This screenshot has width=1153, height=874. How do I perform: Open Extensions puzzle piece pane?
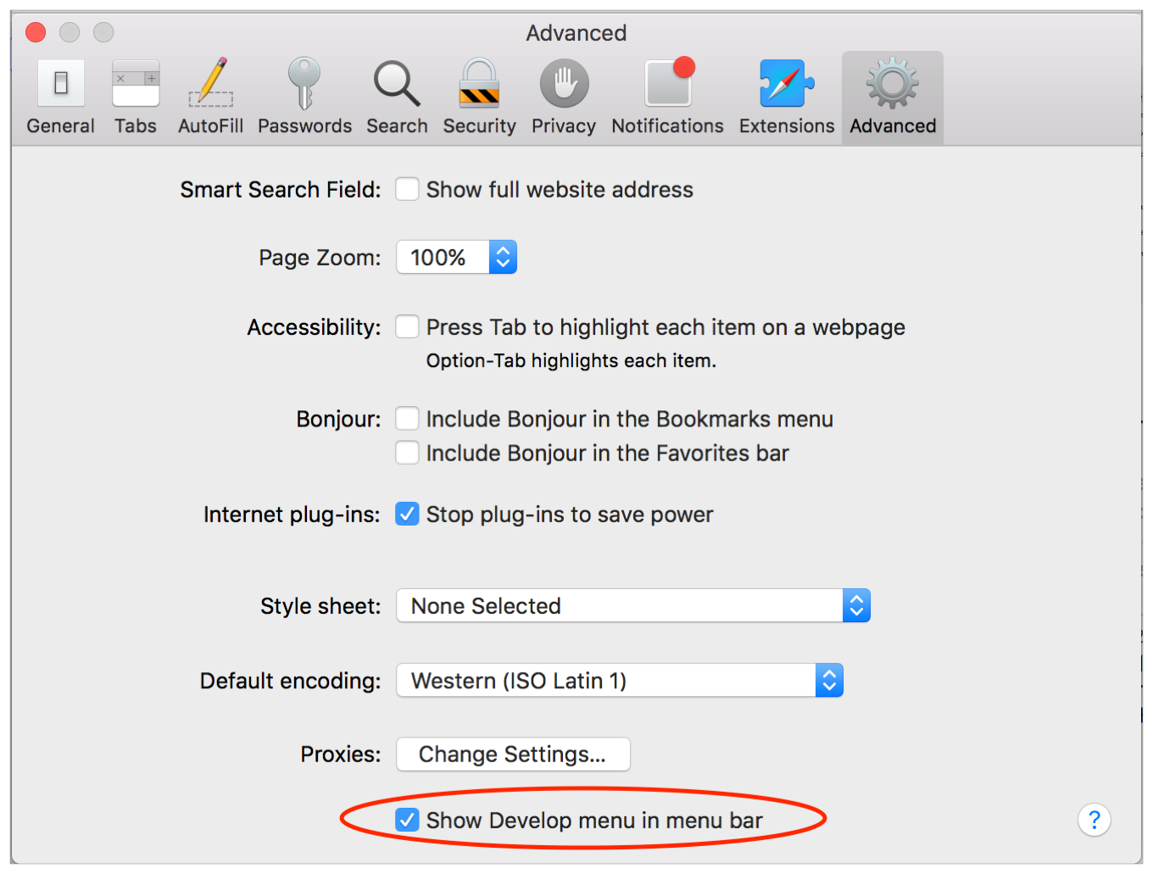point(787,97)
